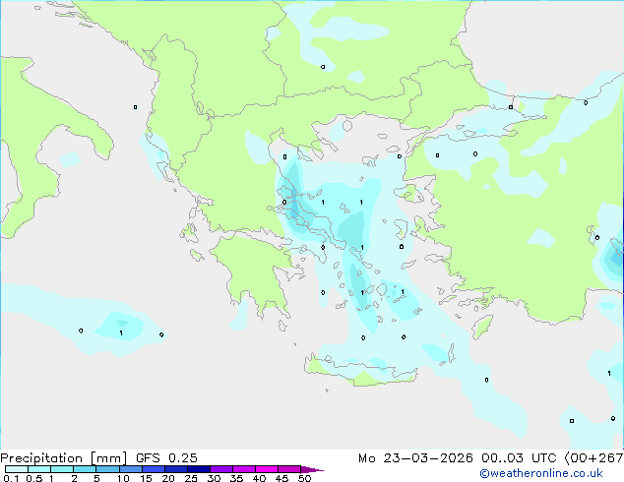Click the '0.1' legend scale label
The image size is (624, 482).
[x=11, y=478]
